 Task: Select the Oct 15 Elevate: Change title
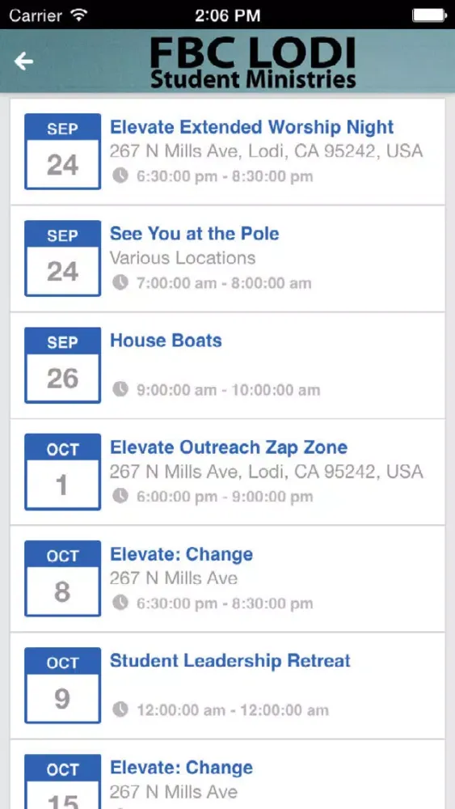tap(181, 768)
